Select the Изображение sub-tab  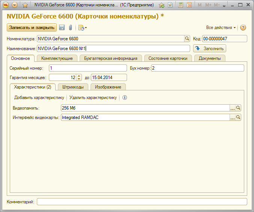(108, 87)
